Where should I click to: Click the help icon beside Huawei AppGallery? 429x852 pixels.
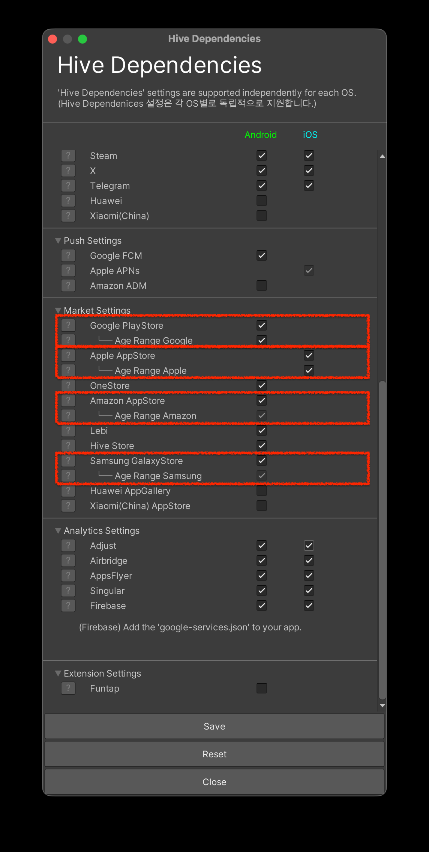pyautogui.click(x=68, y=491)
